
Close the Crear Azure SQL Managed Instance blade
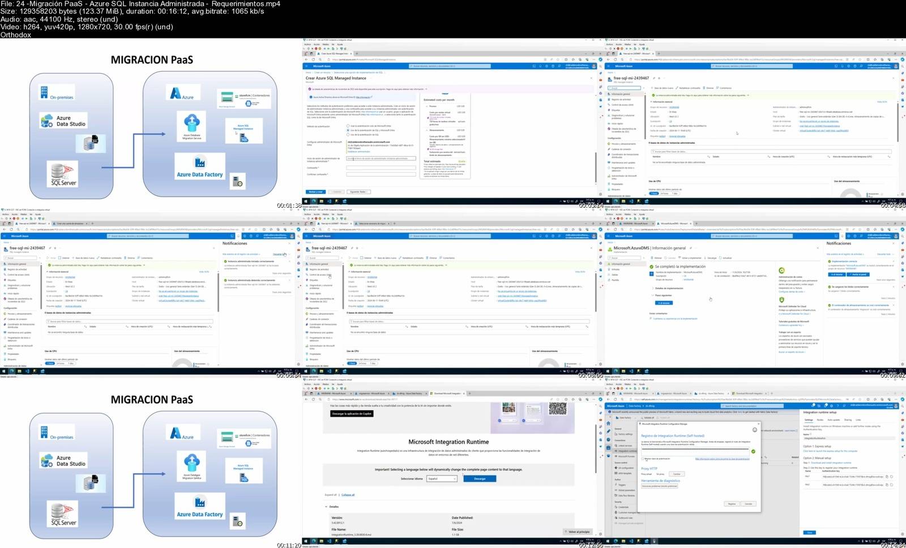pyautogui.click(x=591, y=78)
